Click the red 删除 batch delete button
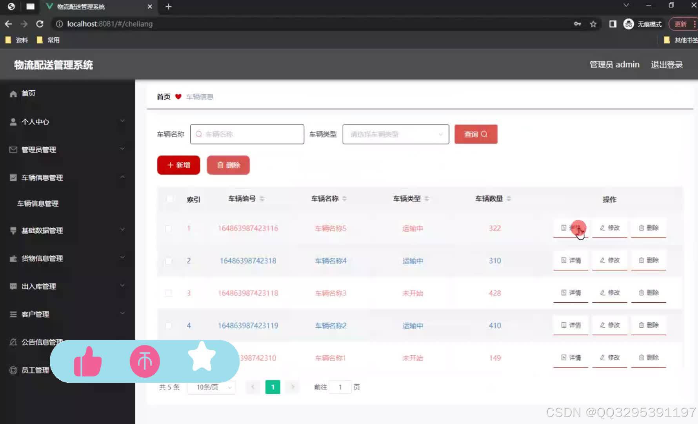Viewport: 698px width, 424px height. coord(228,165)
